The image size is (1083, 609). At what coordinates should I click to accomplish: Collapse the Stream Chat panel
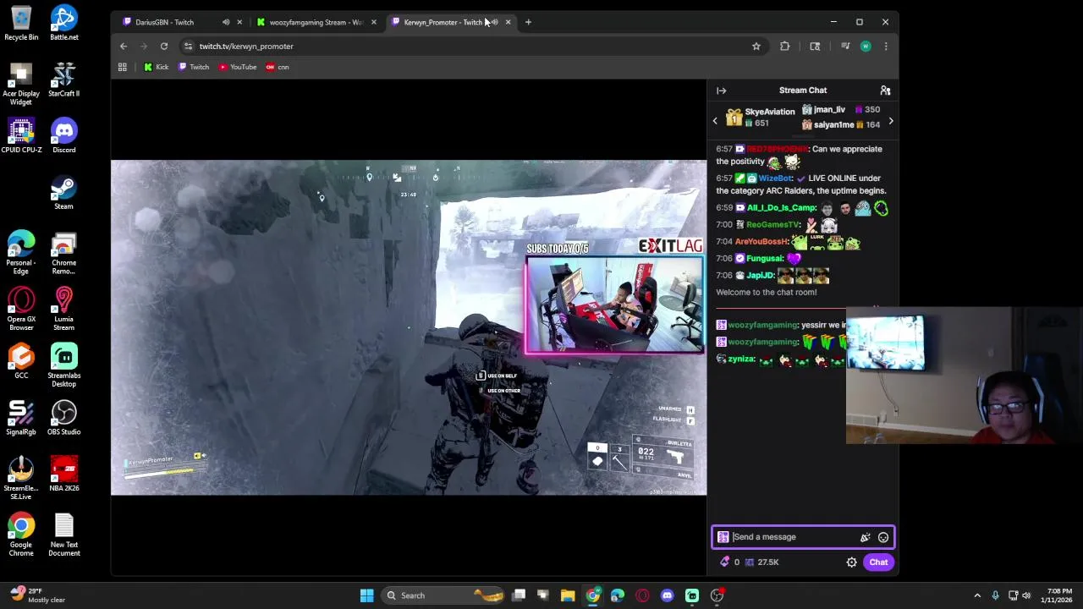pyautogui.click(x=721, y=91)
